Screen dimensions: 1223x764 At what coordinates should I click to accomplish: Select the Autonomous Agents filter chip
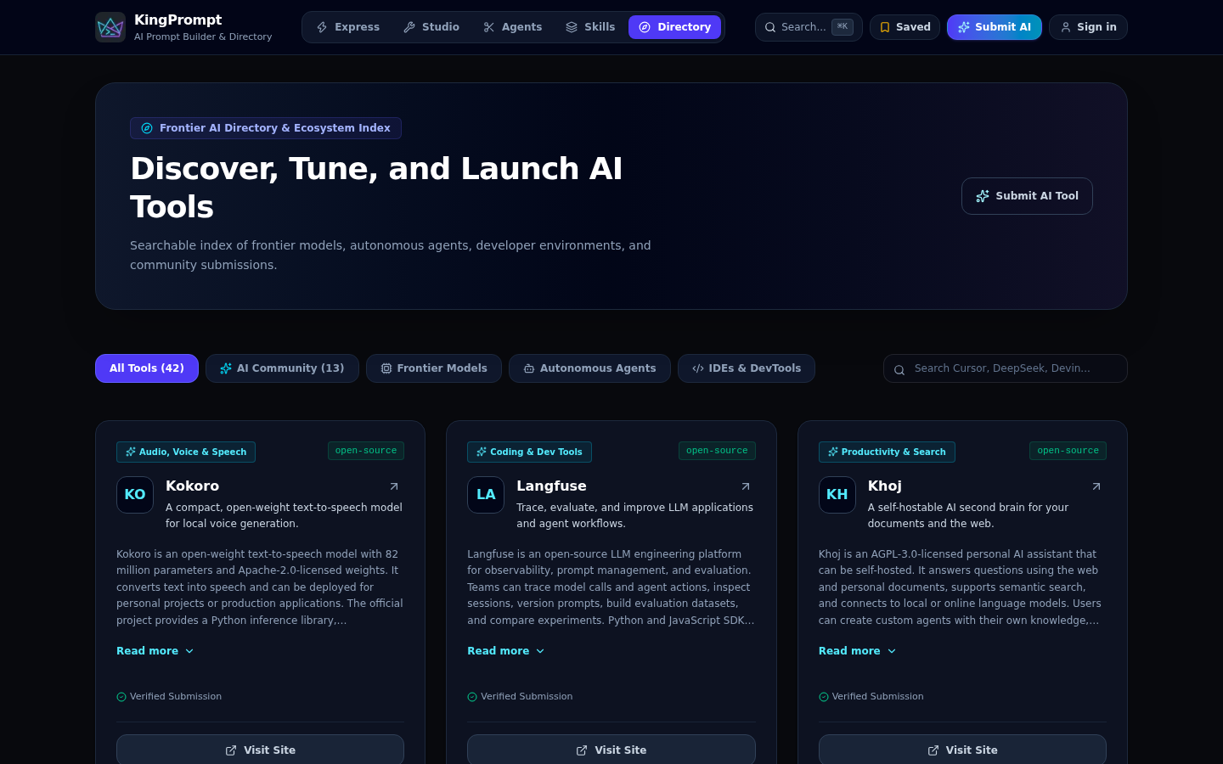point(589,368)
